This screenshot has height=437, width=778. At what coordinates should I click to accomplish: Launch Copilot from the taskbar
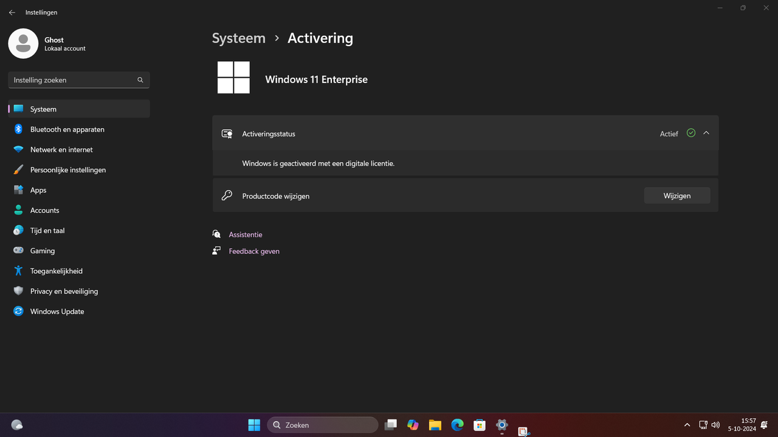[x=413, y=425]
